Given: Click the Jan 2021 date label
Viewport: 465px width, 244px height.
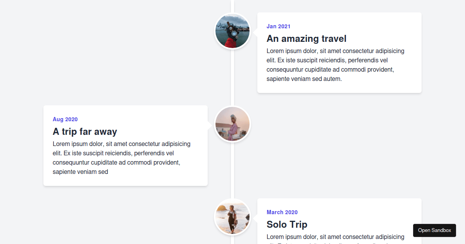Looking at the screenshot, I should (x=278, y=26).
